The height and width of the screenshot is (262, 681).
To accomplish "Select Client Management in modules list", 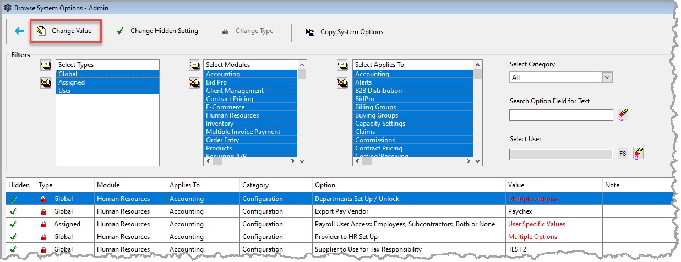I will [x=250, y=91].
